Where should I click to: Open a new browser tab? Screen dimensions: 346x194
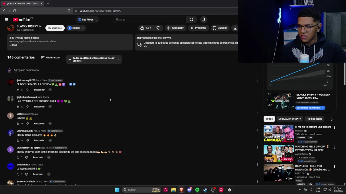(48, 4)
